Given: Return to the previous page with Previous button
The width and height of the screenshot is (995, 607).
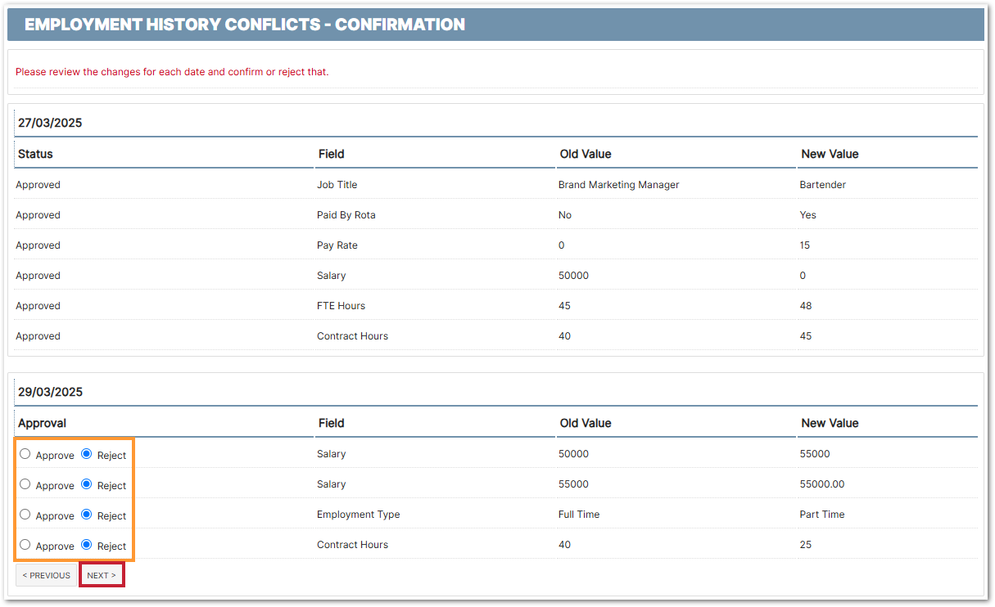Looking at the screenshot, I should [46, 575].
